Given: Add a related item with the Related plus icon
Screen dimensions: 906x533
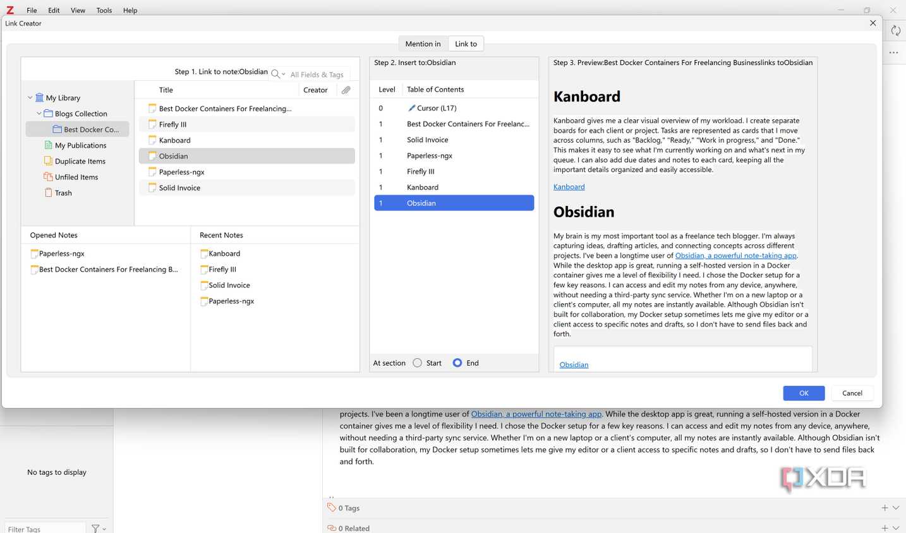Looking at the screenshot, I should 885,528.
